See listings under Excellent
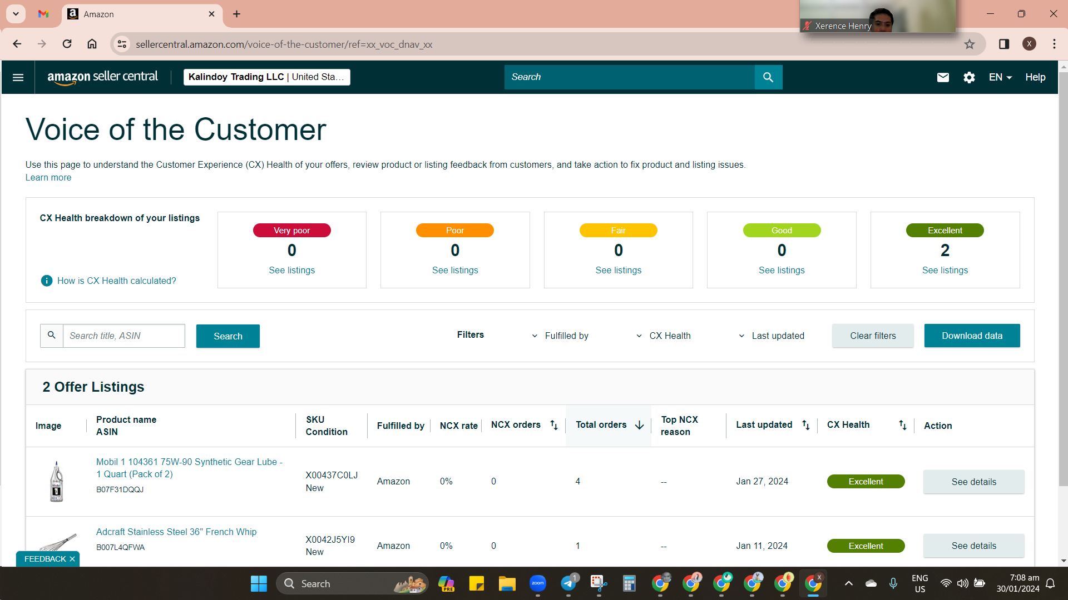The height and width of the screenshot is (600, 1068). [945, 271]
